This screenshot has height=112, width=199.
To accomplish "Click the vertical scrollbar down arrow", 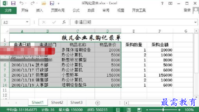I will [x=196, y=97].
